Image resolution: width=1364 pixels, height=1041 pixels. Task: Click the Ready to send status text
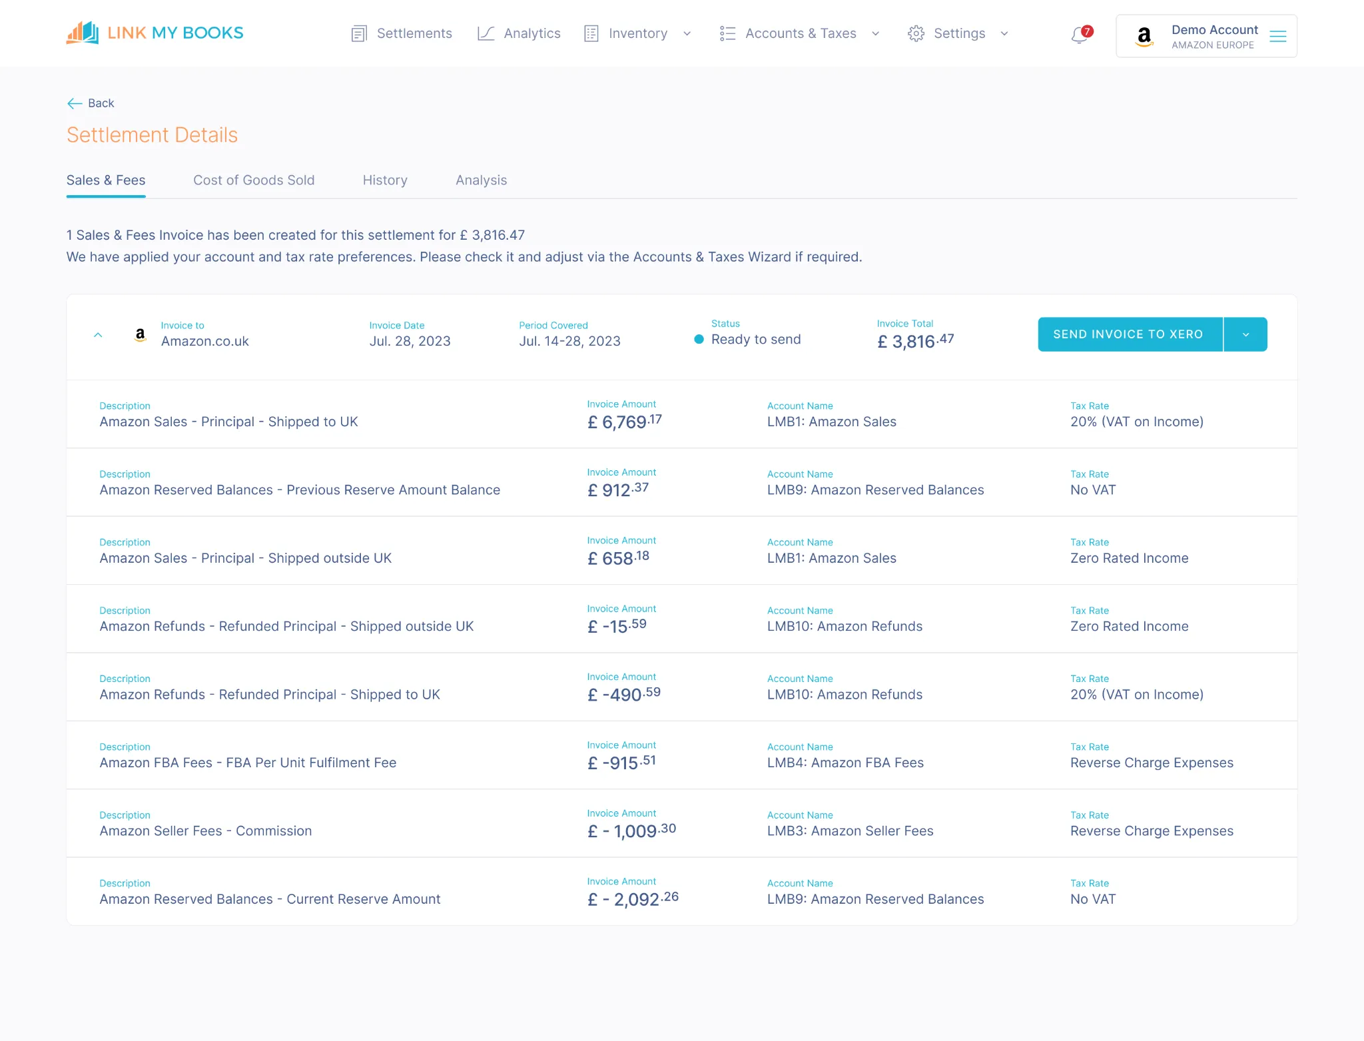click(x=756, y=340)
